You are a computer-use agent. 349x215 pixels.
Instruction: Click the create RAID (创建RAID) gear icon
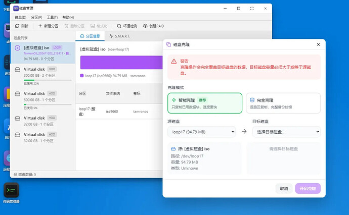[x=146, y=26]
